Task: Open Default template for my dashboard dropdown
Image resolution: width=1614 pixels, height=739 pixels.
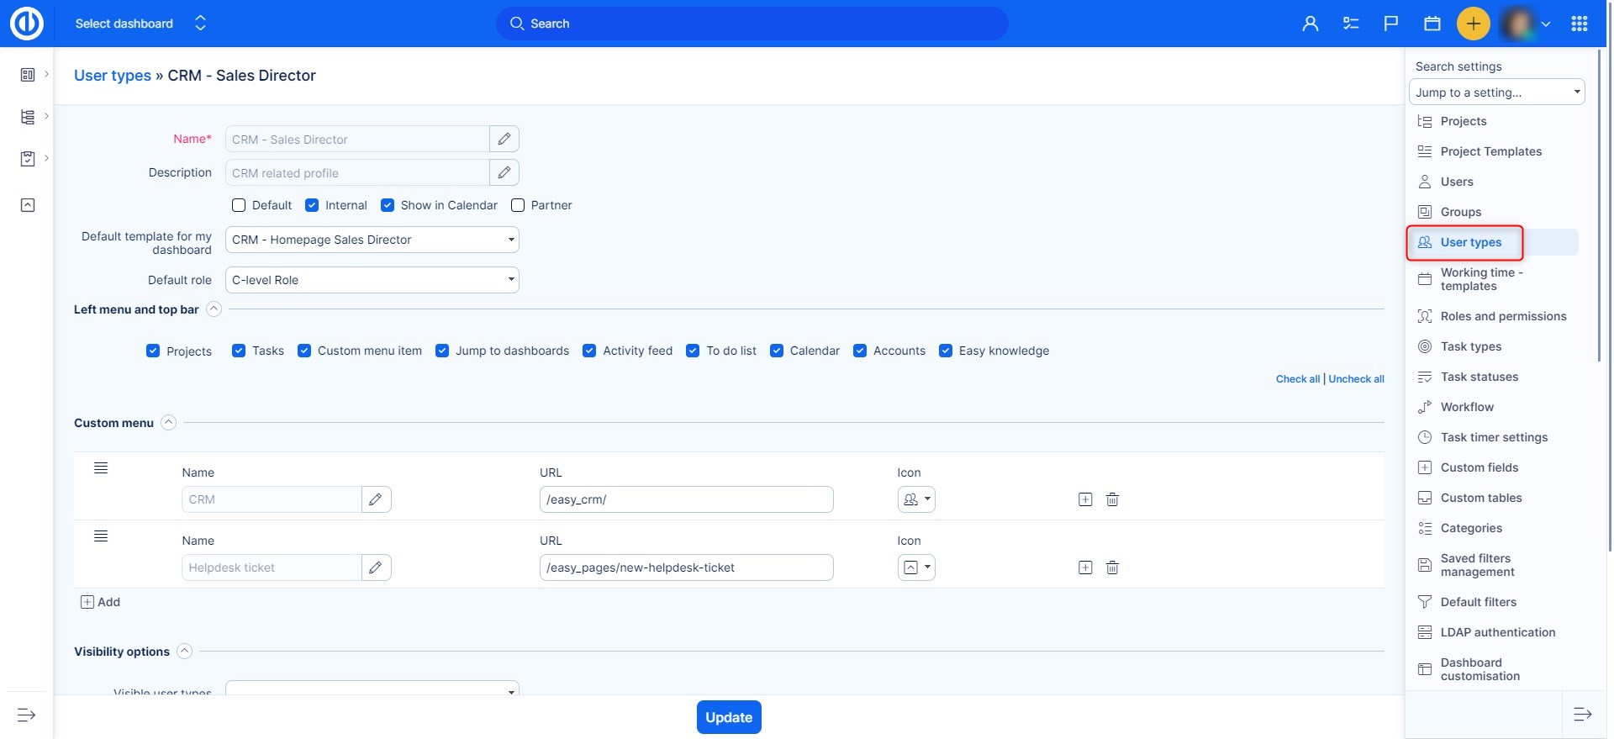Action: tap(372, 240)
